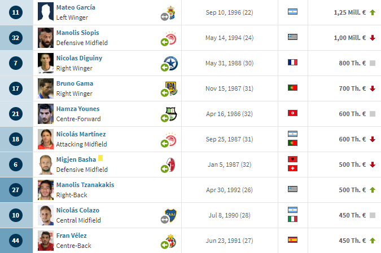Click Manolis Siopis's portrait photo
This screenshot has width=381, height=253.
(x=46, y=38)
